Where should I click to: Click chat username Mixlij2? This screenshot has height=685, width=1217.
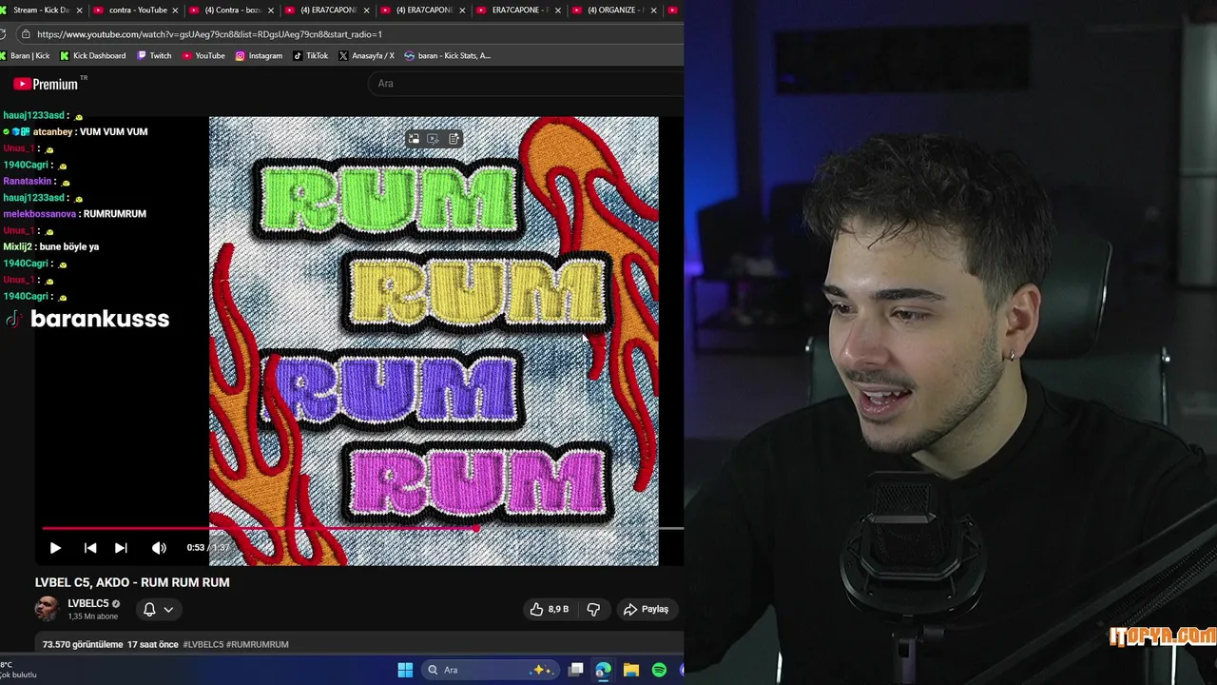coord(19,247)
